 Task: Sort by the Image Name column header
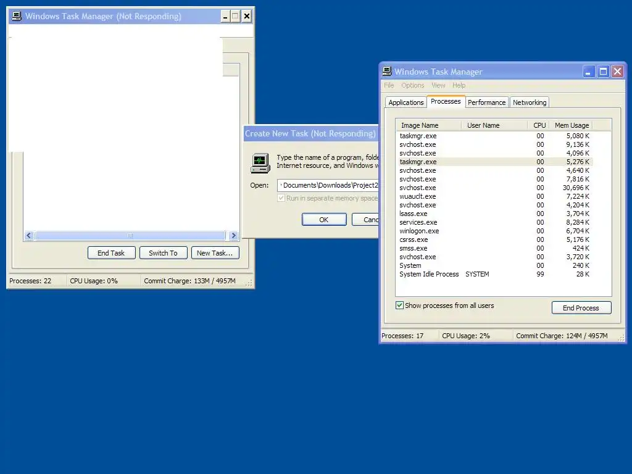click(x=429, y=125)
